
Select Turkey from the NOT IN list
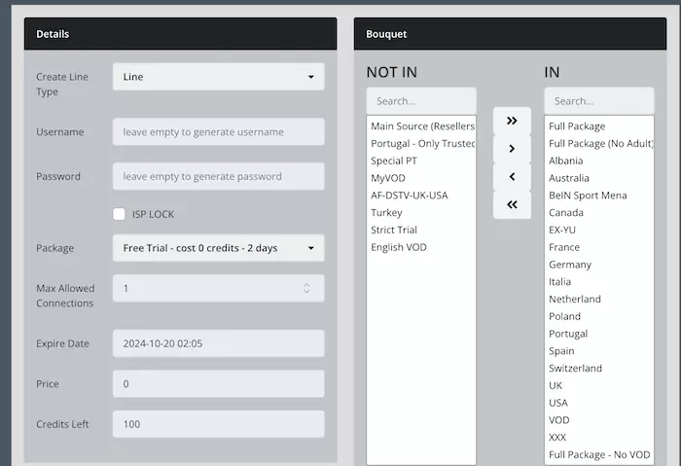pos(386,213)
